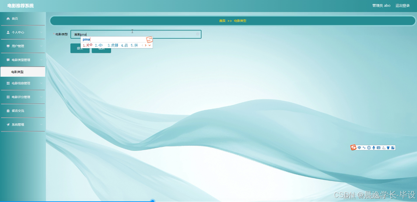Click the 首页 breadcrumb link
The width and height of the screenshot is (417, 202).
click(222, 21)
